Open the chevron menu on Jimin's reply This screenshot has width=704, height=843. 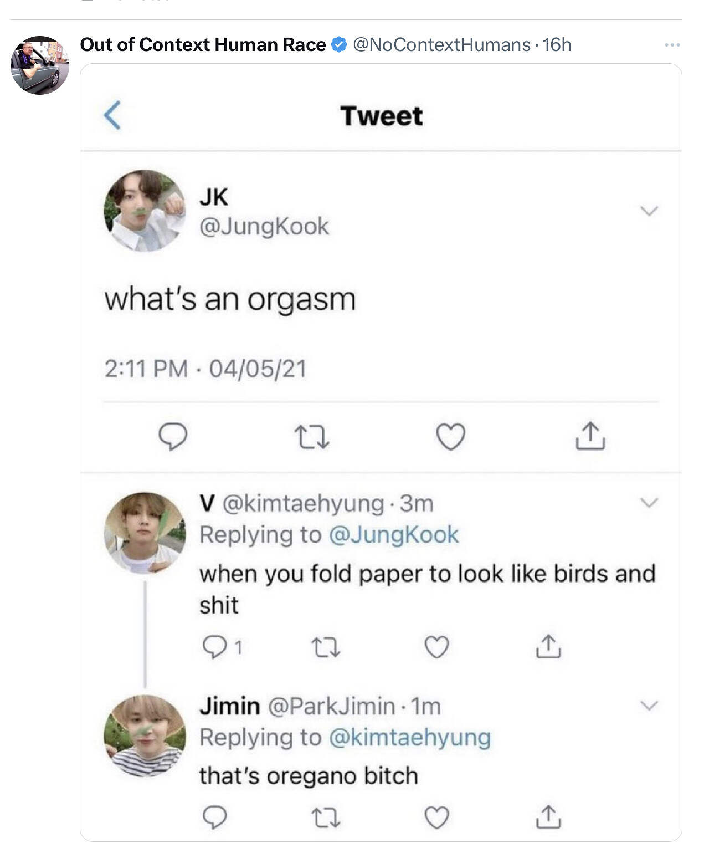(x=649, y=706)
